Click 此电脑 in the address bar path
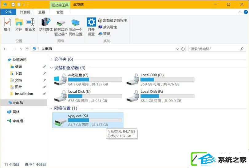Viewport: 249px width, 168px height. (47, 49)
